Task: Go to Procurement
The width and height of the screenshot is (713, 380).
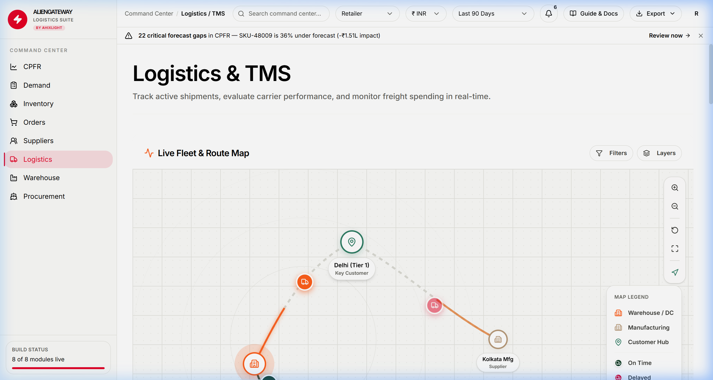Action: 58,196
